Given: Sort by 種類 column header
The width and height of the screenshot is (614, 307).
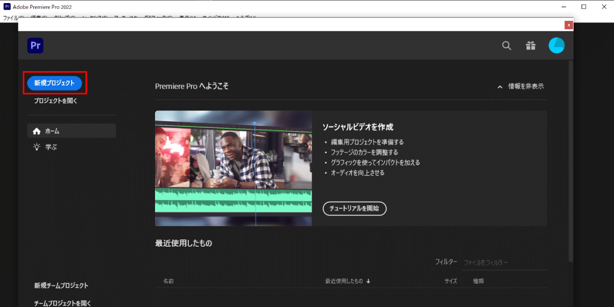Looking at the screenshot, I should [x=478, y=281].
